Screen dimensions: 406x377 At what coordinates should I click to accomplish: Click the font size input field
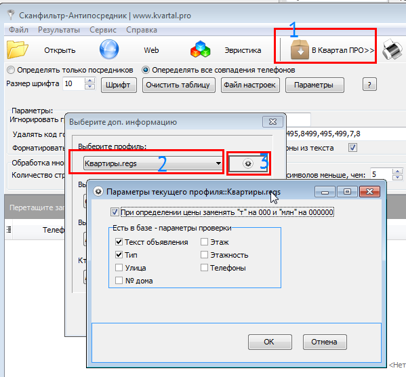74,83
